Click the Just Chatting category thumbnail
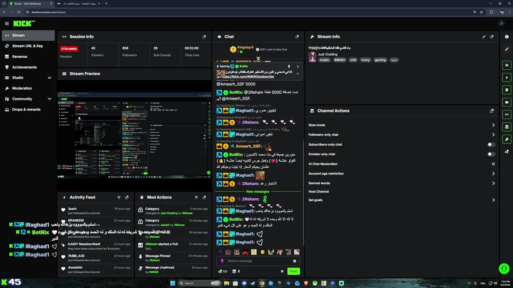 pyautogui.click(x=312, y=57)
